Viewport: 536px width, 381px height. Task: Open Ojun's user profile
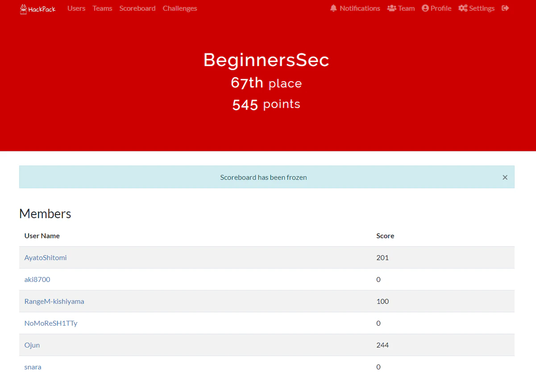click(x=32, y=345)
